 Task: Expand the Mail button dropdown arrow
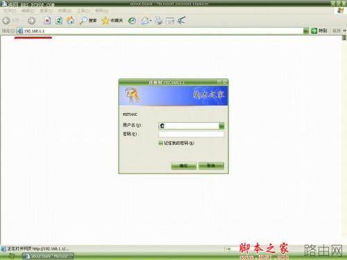[151, 21]
